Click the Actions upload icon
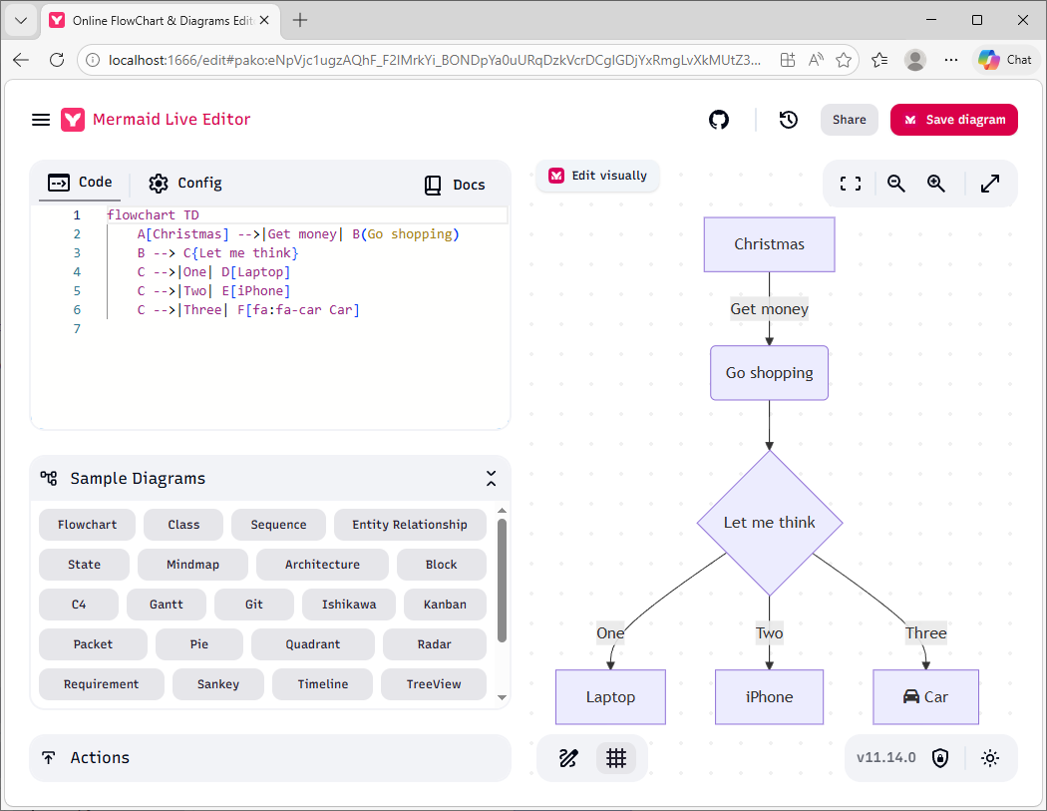The height and width of the screenshot is (811, 1047). [49, 757]
